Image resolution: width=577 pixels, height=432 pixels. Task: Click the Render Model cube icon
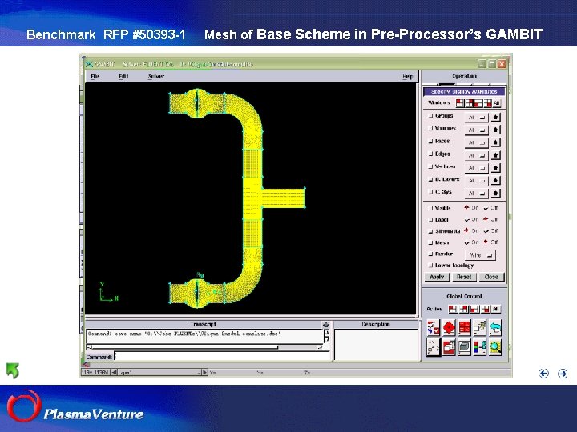(464, 346)
